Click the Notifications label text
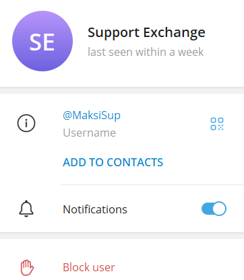This screenshot has width=244, height=280. (x=95, y=209)
